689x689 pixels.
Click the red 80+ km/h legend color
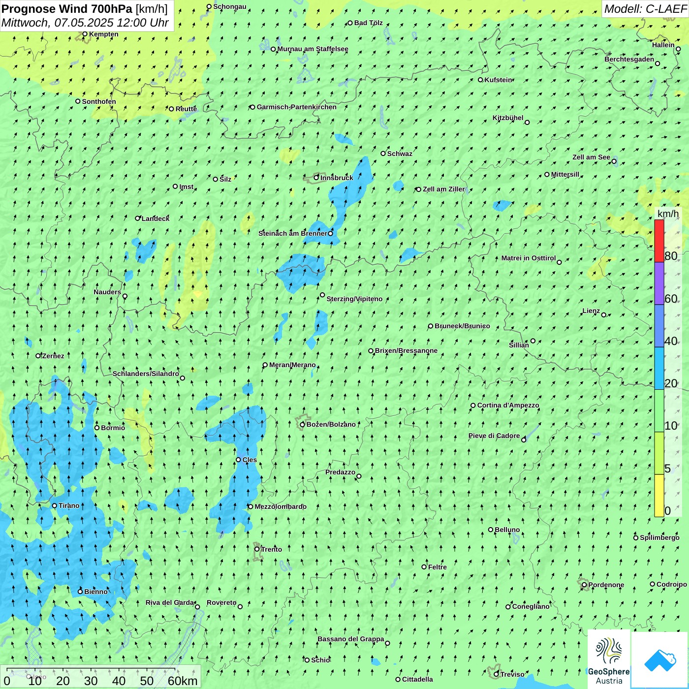coord(659,241)
